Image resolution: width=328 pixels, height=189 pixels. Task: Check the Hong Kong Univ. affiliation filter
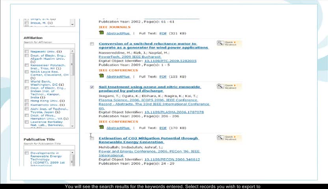tap(27, 101)
